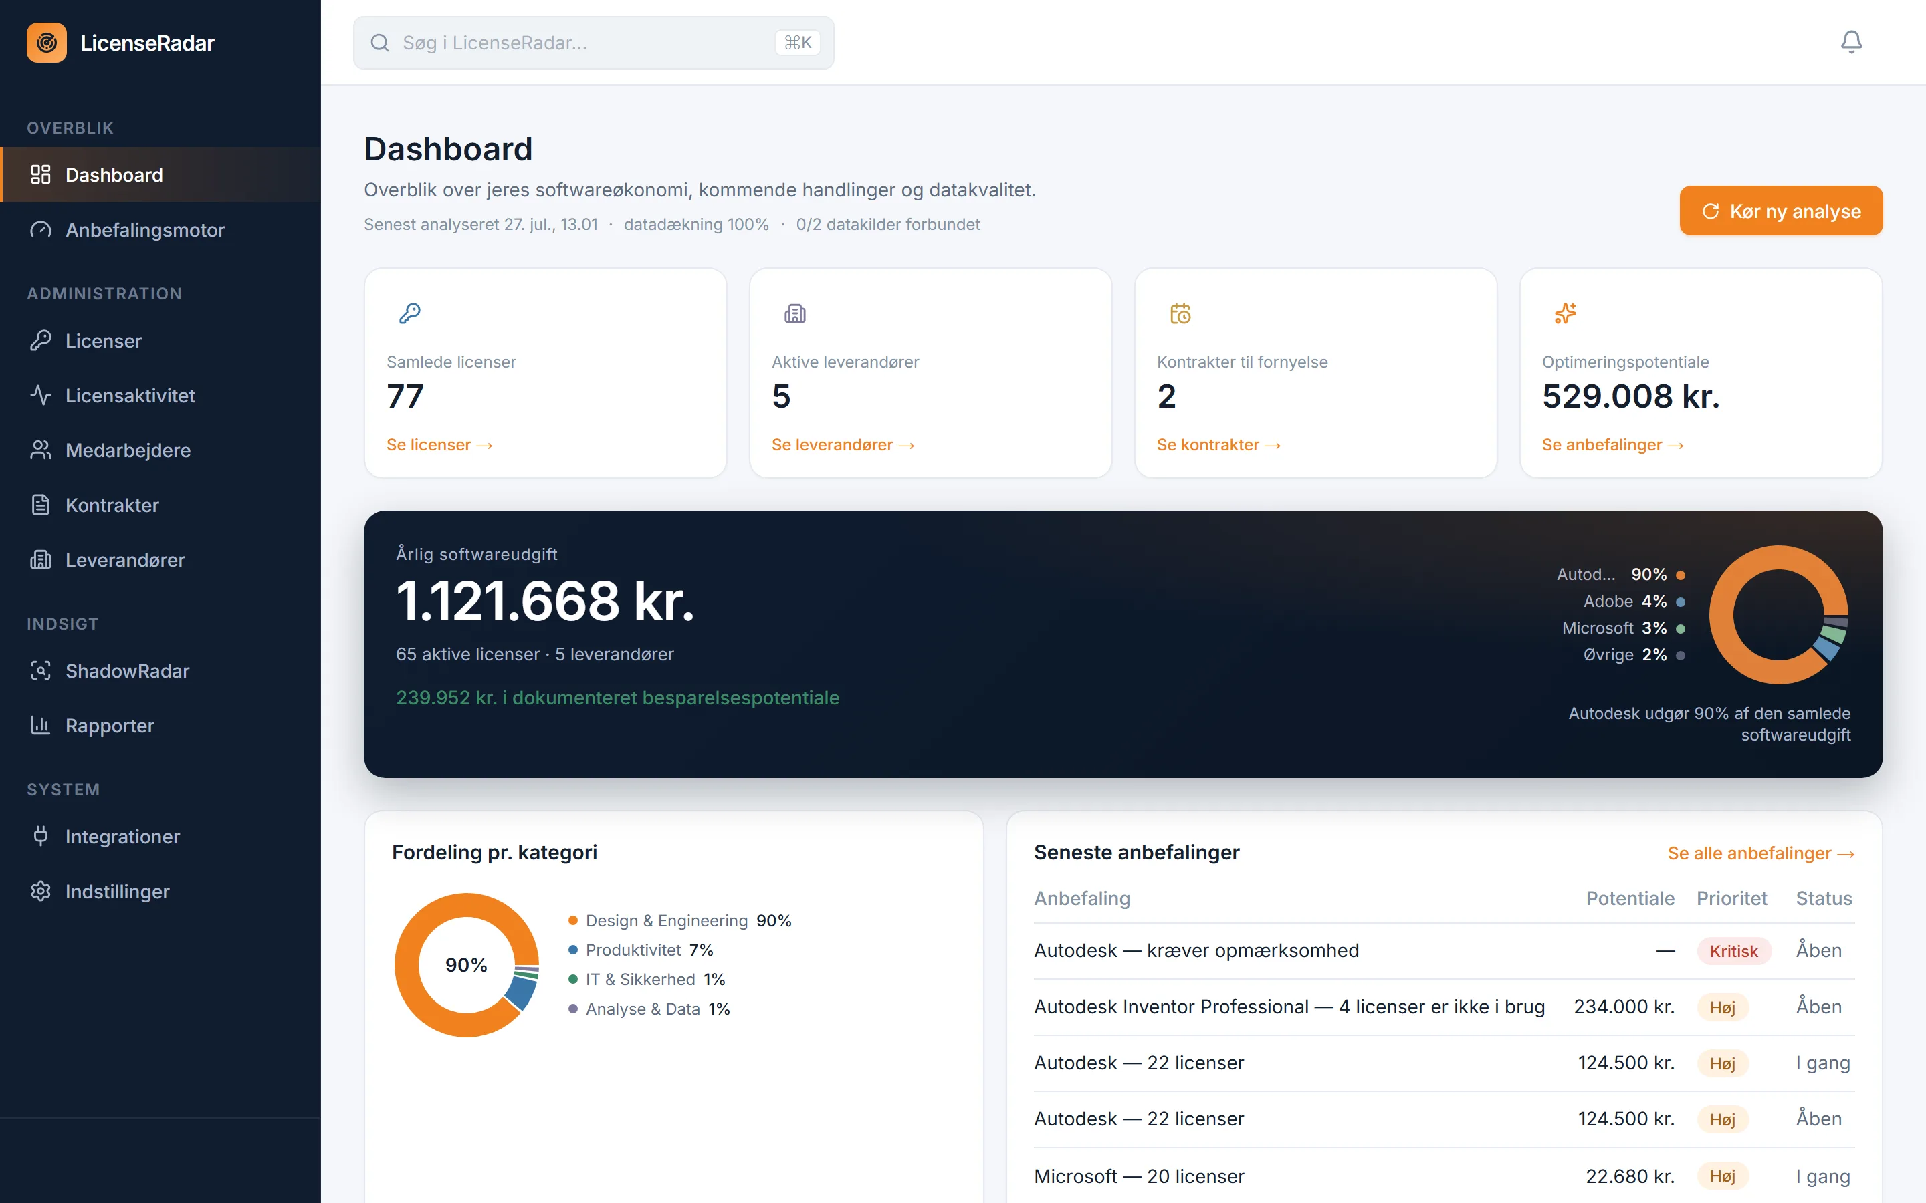Screen dimensions: 1926x1203
Task: Click the grey Øvrige legend dot
Action: click(x=1680, y=655)
